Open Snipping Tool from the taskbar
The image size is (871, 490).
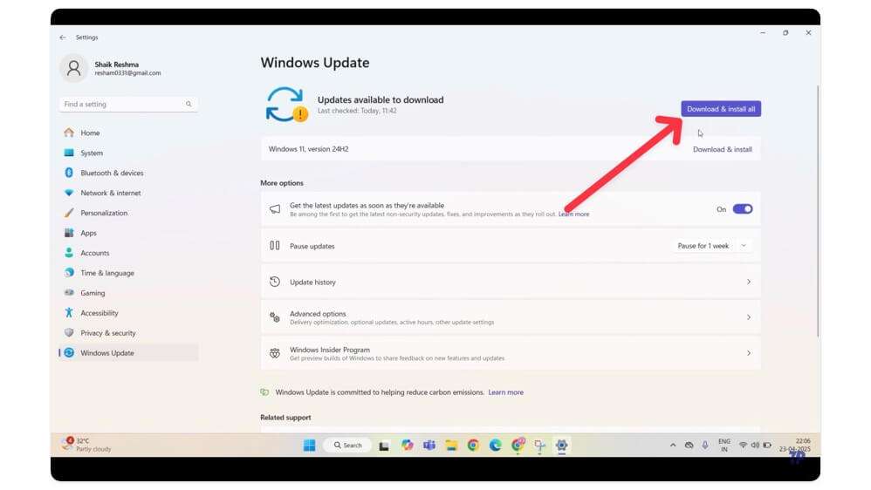(x=539, y=445)
